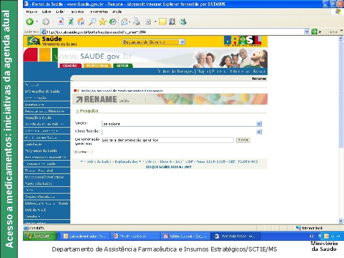Open the Mail envelope icon
This screenshot has width=344, height=258.
(124, 21)
